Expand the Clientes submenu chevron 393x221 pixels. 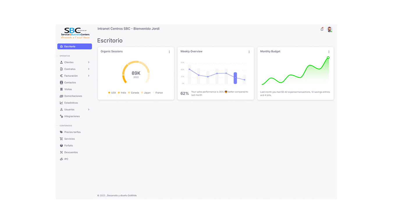coord(89,62)
